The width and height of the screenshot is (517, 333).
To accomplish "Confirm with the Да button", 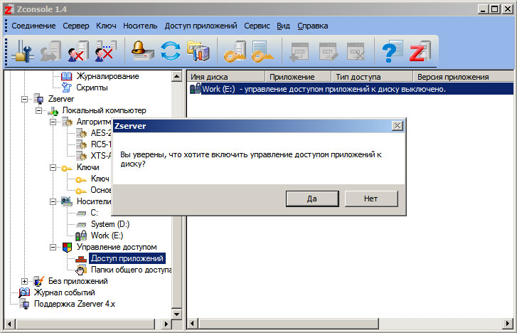I will tap(312, 199).
